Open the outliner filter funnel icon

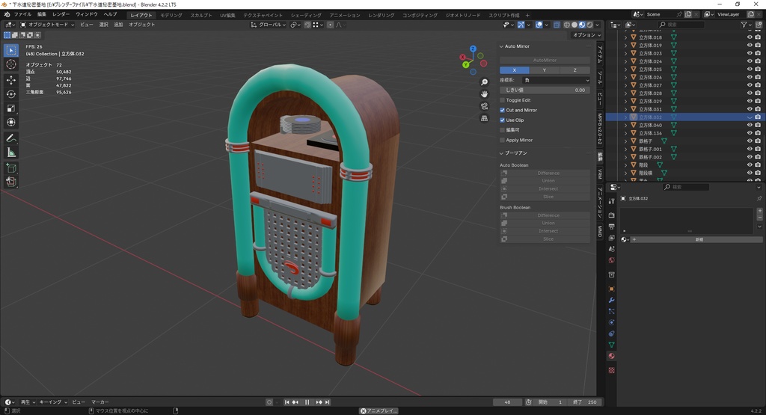(744, 25)
